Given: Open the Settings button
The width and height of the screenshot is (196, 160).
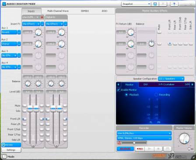Looking at the screenshot, I should (x=11, y=150).
